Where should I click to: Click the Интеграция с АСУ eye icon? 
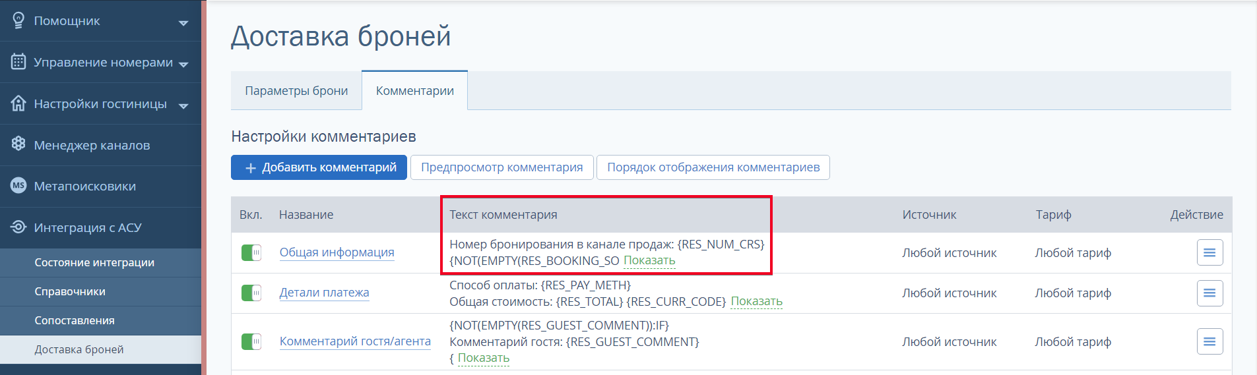point(18,227)
